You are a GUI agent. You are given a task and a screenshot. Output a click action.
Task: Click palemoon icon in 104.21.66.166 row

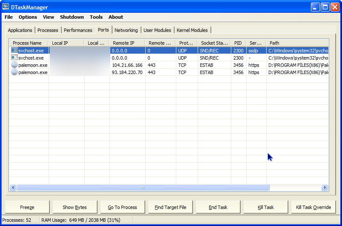pyautogui.click(x=14, y=65)
